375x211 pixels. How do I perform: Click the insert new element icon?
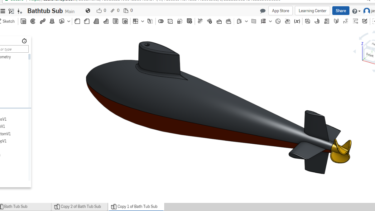coord(20,11)
